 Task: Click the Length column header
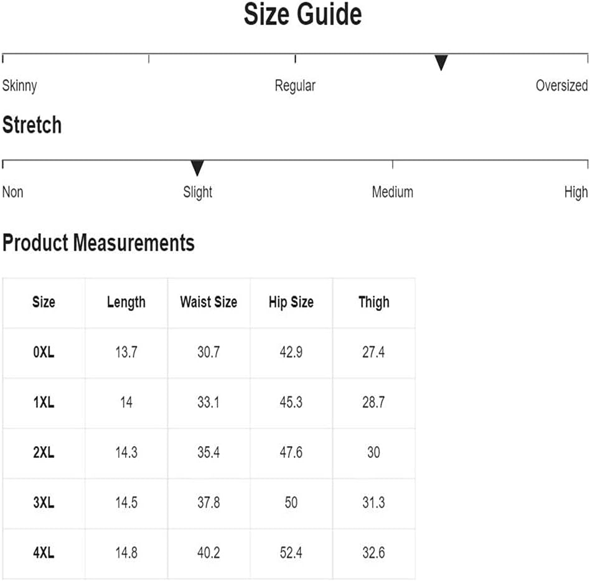(x=126, y=303)
